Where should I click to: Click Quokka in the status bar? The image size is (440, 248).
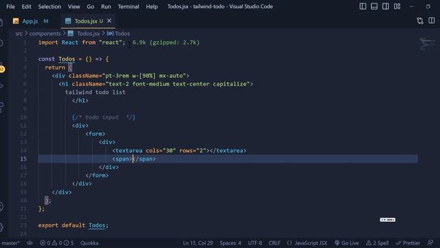coord(89,243)
